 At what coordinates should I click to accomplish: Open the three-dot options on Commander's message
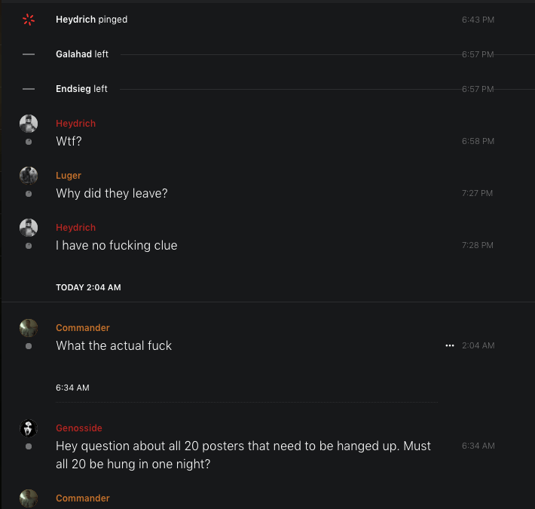point(450,345)
